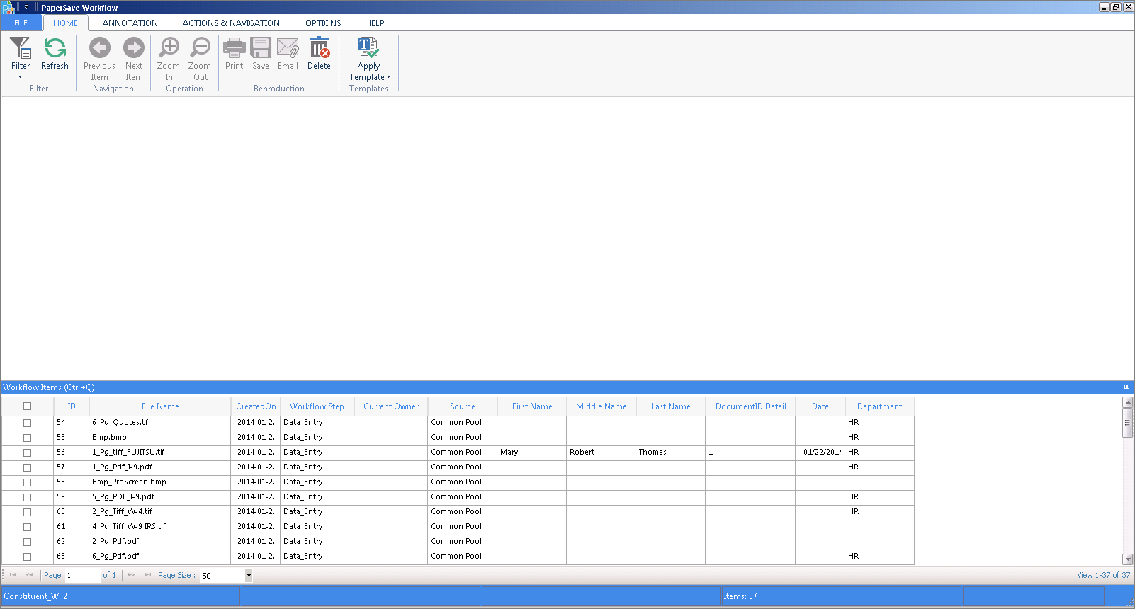
Task: Sort by File Name column header
Action: pyautogui.click(x=160, y=406)
